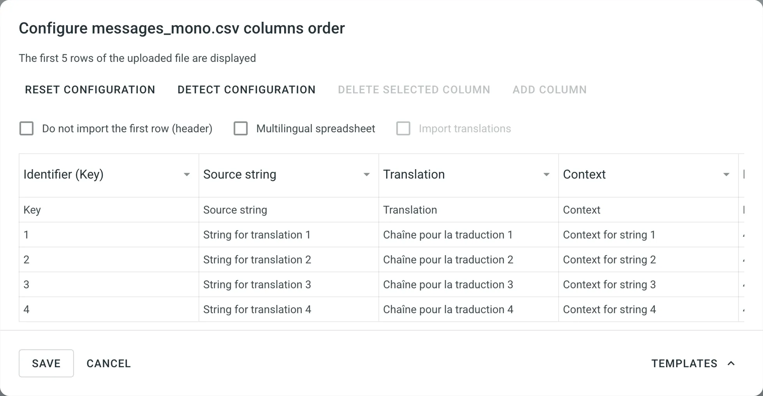Viewport: 763px width, 396px height.
Task: Click cell 'String for translation 4'
Action: (x=289, y=309)
